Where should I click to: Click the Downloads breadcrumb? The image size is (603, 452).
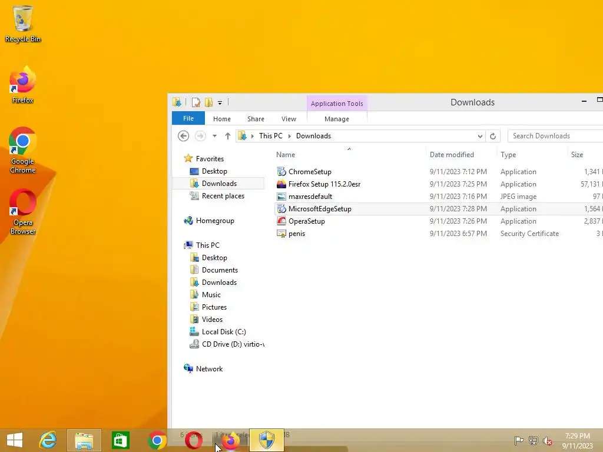[x=313, y=136]
